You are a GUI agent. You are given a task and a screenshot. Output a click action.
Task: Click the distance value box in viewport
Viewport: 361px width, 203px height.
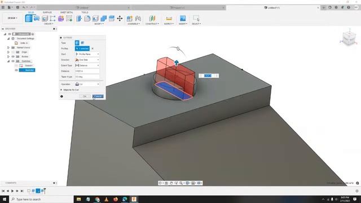[x=208, y=76]
